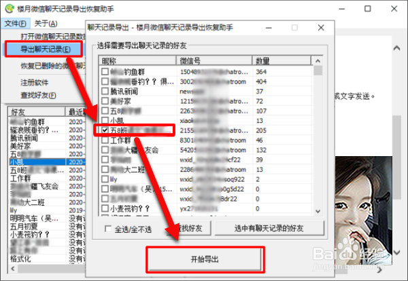Click scroll-down arrow of export dialog list
408x281 pixels.
(x=318, y=211)
